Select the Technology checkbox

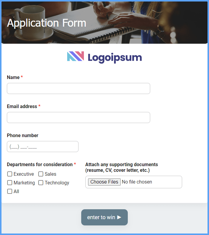tap(41, 183)
